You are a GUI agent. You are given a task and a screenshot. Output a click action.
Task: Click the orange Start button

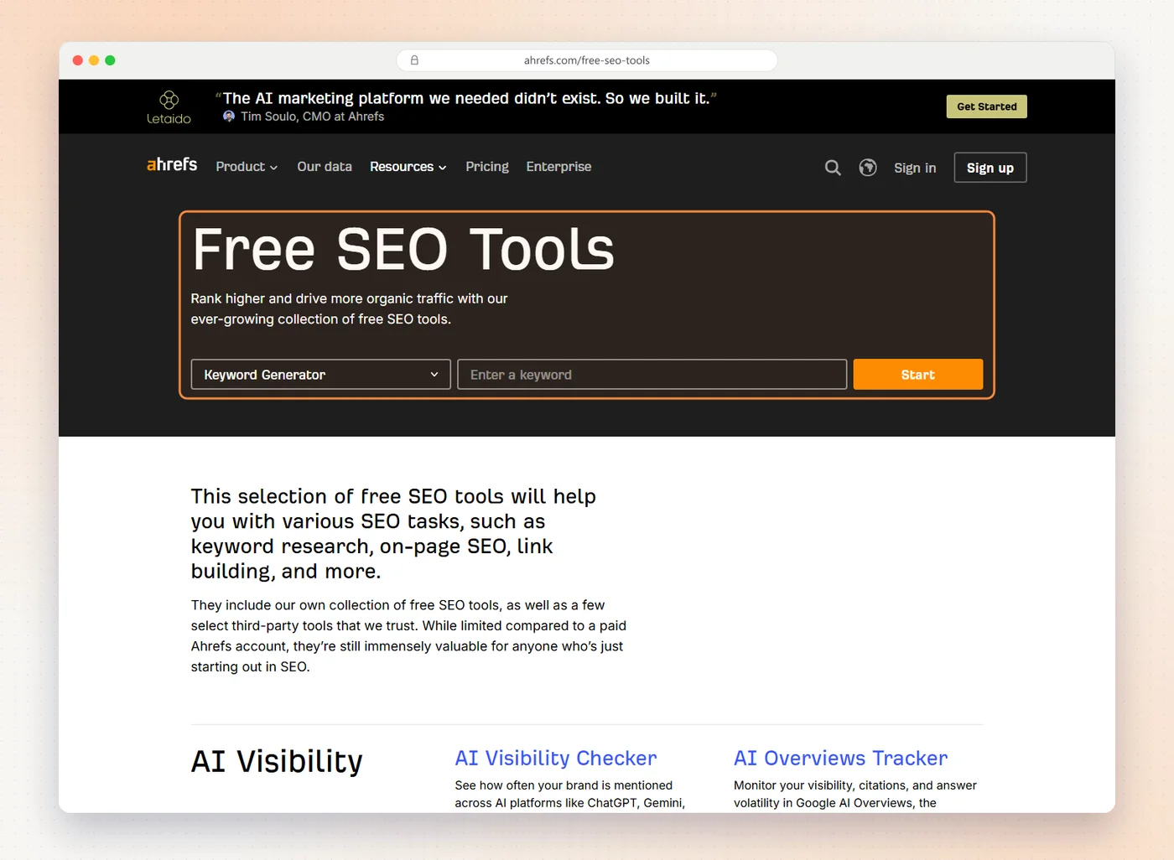point(918,375)
